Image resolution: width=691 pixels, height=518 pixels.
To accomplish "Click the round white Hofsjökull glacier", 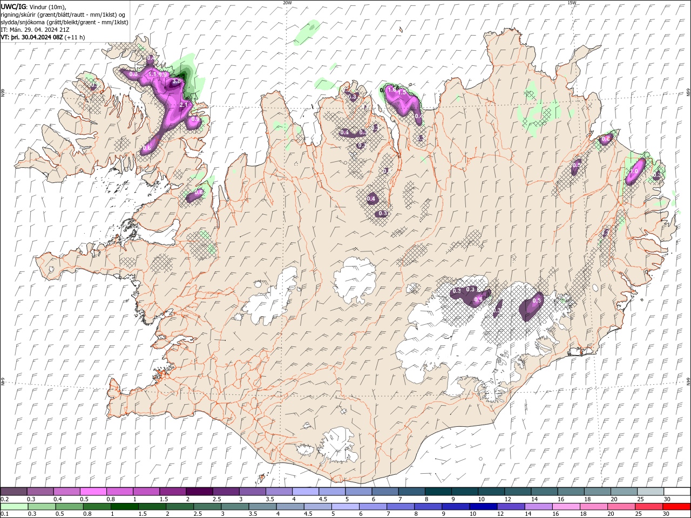I will pos(355,280).
